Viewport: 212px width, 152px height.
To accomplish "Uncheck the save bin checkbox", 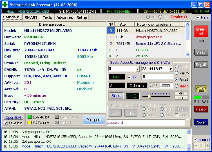I will point(6,123).
